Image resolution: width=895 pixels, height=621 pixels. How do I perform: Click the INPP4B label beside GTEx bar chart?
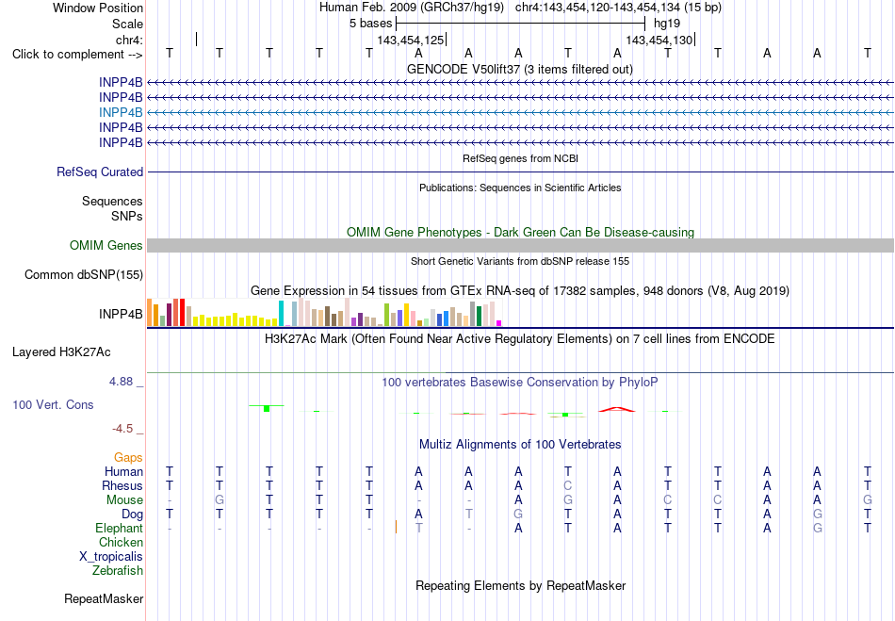[x=121, y=315]
